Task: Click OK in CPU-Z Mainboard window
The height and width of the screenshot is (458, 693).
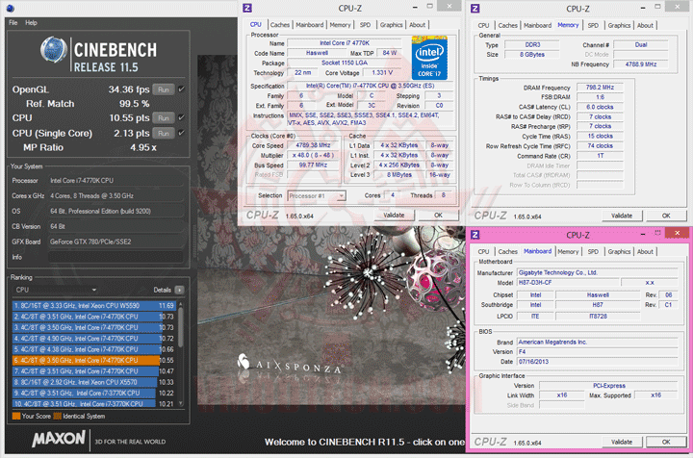Action: [666, 442]
